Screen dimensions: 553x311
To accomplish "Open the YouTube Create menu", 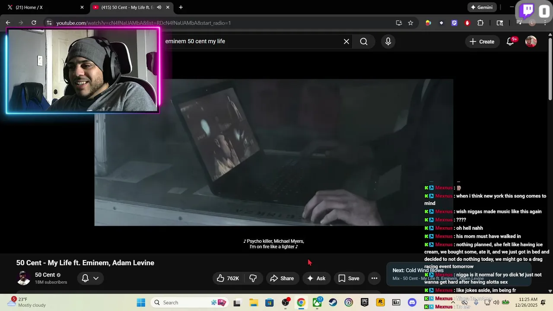I will point(482,41).
